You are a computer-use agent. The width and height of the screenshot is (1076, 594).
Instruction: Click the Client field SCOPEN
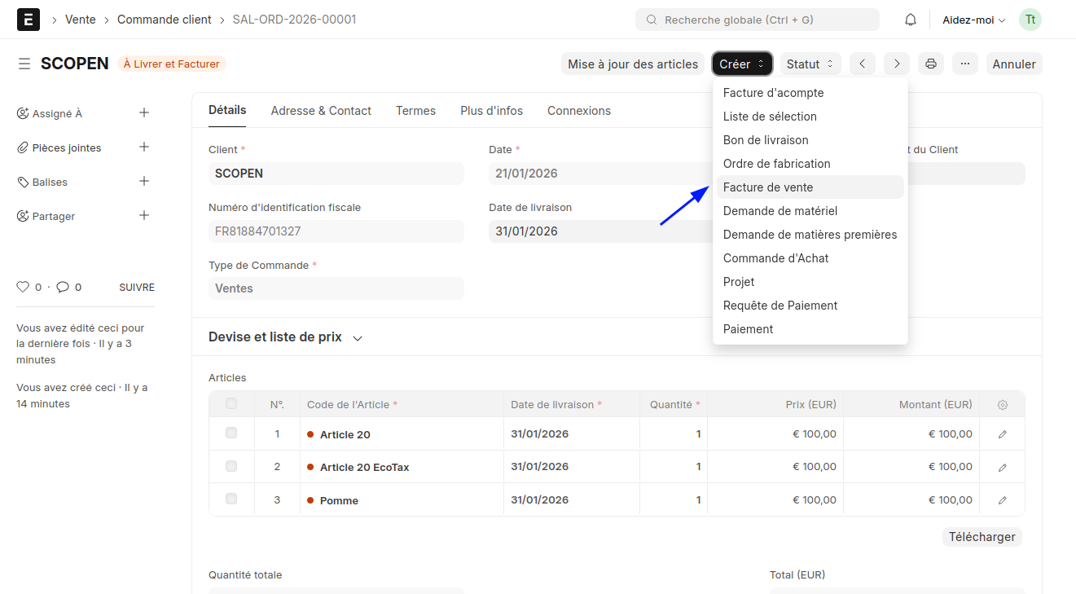tap(336, 174)
